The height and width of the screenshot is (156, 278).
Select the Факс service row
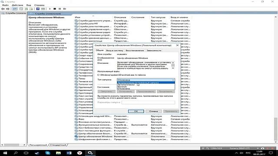133,119
